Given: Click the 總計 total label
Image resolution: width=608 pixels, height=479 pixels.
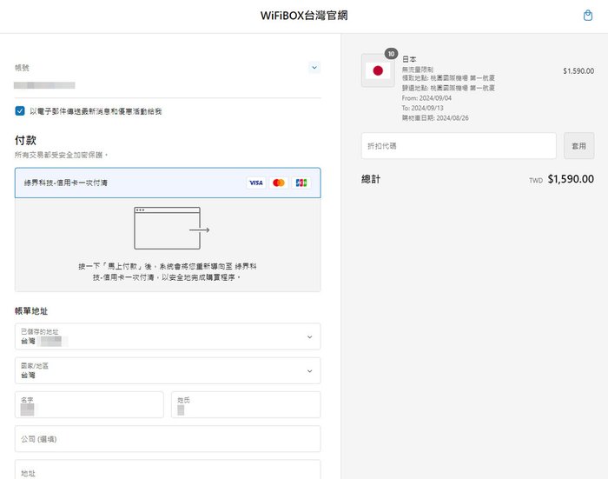Looking at the screenshot, I should point(371,179).
